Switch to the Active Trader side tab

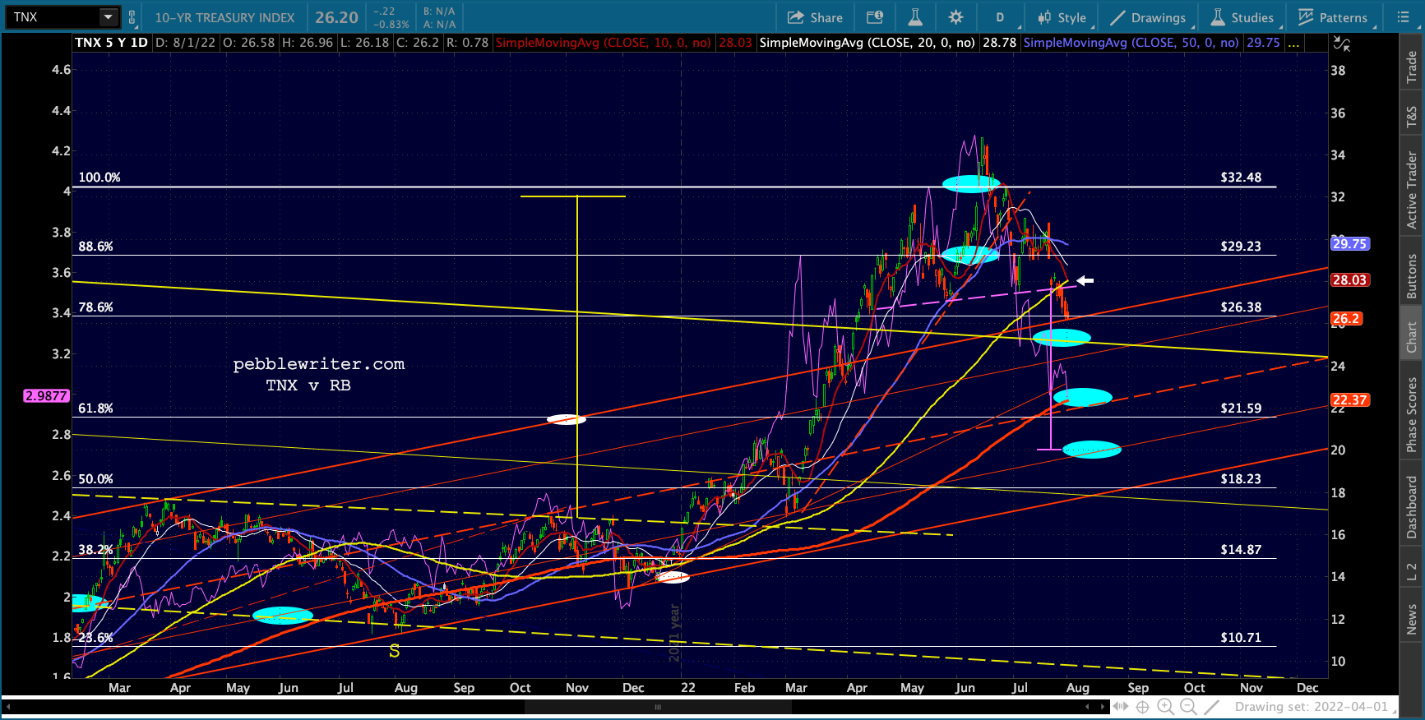1412,189
